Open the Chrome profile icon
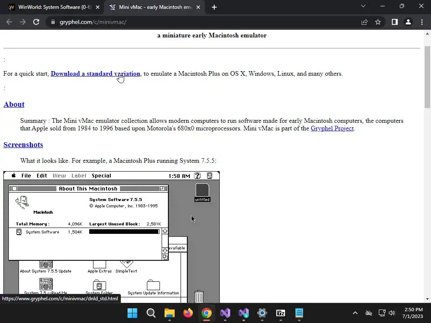431x323 pixels. [408, 22]
